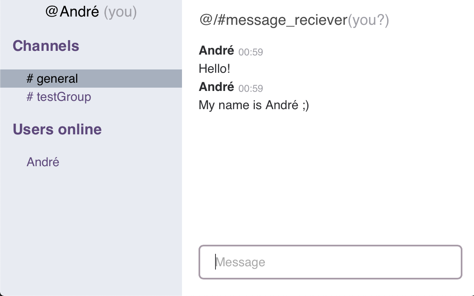Click the Channels heading
The image size is (474, 296).
(x=46, y=46)
